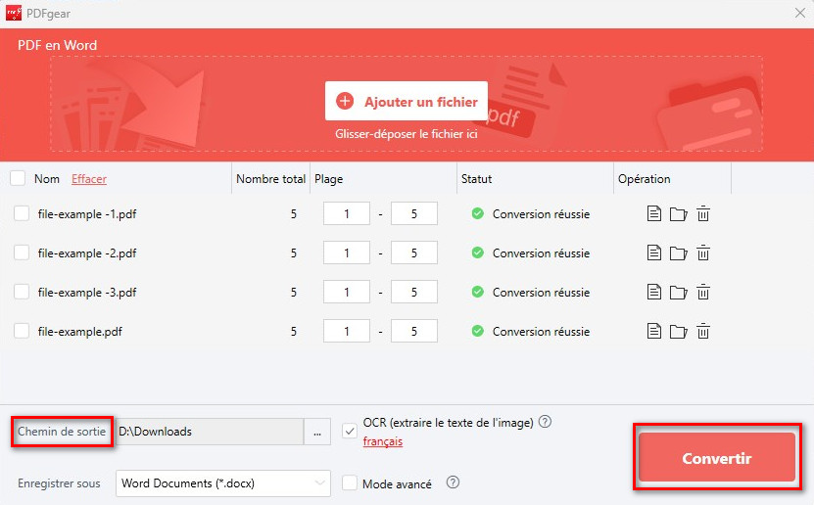Image resolution: width=814 pixels, height=505 pixels.
Task: Check the box for file-example.pdf
Action: coord(22,332)
